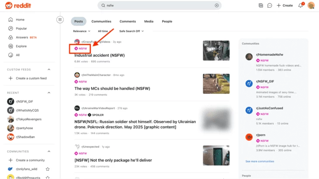Open the blurred spoiler thumbnail
The width and height of the screenshot is (319, 179).
click(x=216, y=120)
